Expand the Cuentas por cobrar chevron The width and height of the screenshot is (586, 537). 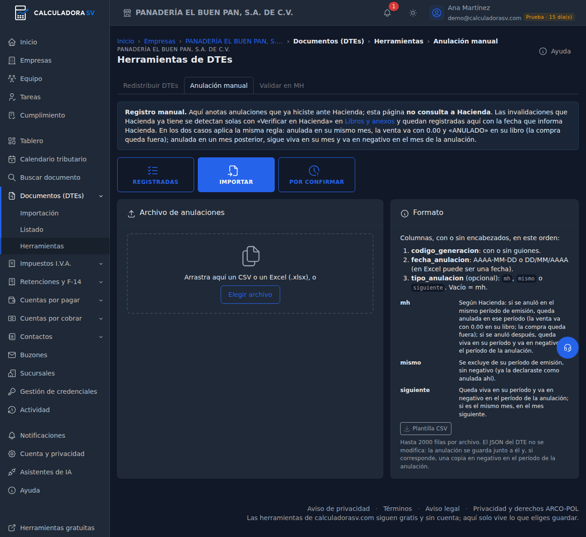coord(101,318)
